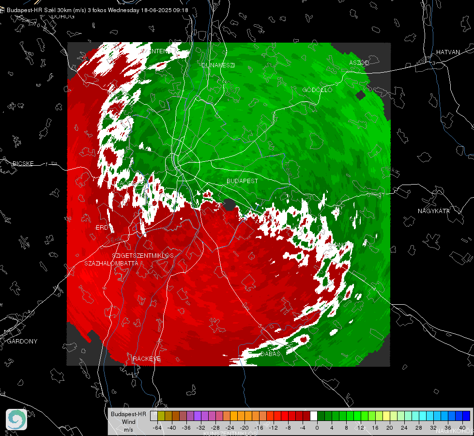
Task: Click the GÁRDONY town label
Action: 22,342
